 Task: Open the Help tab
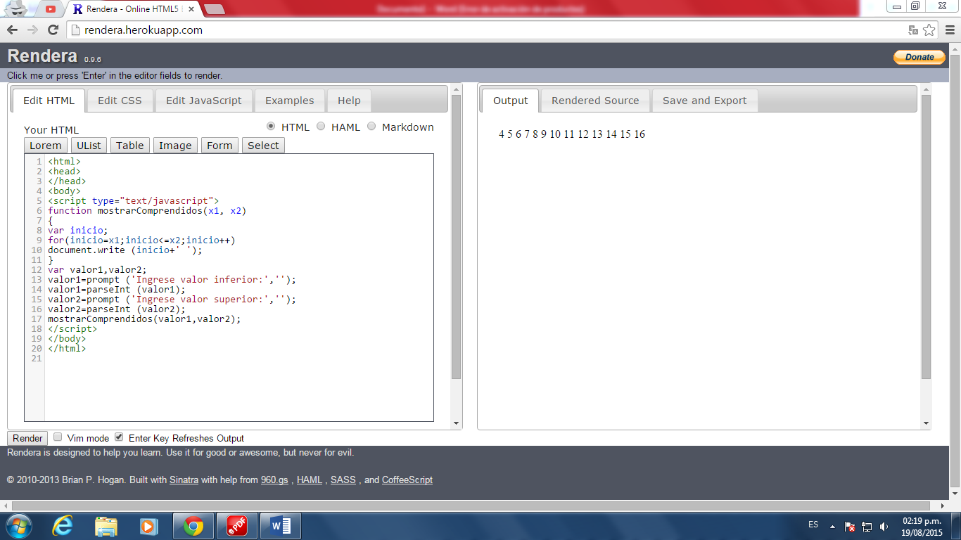pyautogui.click(x=349, y=101)
